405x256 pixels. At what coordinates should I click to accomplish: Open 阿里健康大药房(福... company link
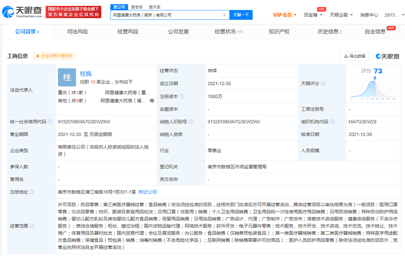coord(123,101)
